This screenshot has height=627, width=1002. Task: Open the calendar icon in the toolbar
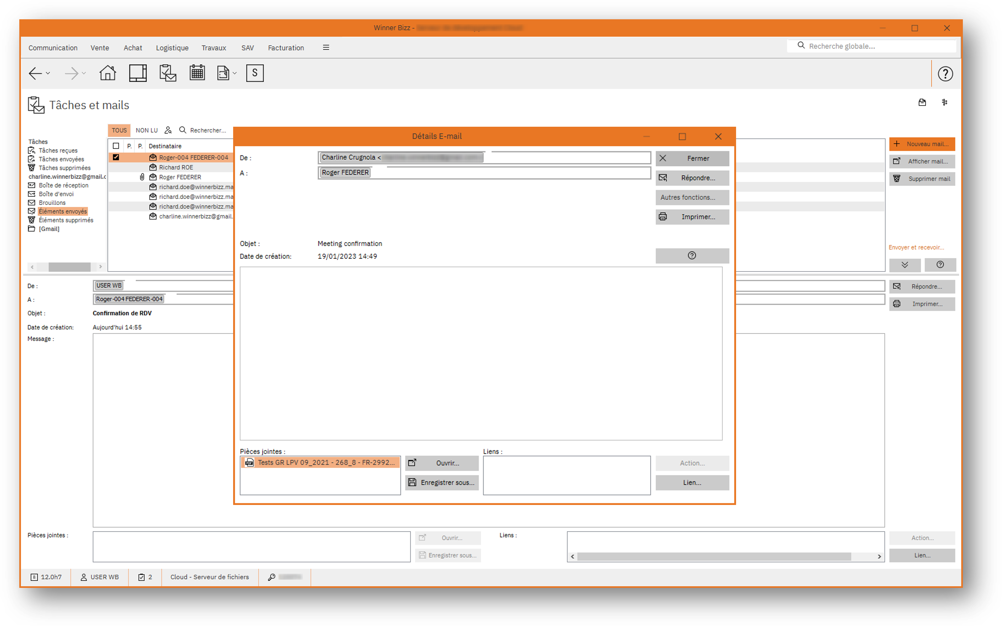(x=197, y=73)
